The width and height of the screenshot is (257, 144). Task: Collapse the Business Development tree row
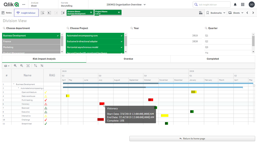tap(14, 84)
